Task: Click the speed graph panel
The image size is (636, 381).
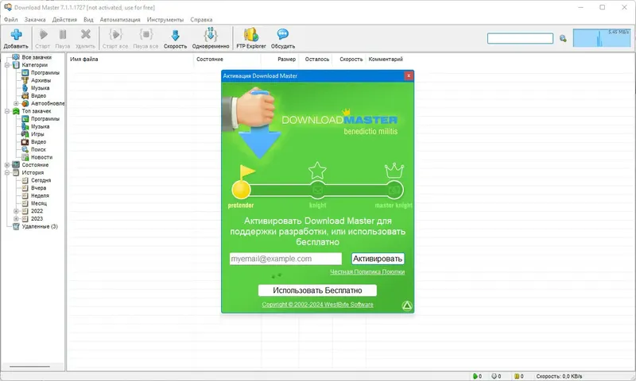Action: [602, 37]
